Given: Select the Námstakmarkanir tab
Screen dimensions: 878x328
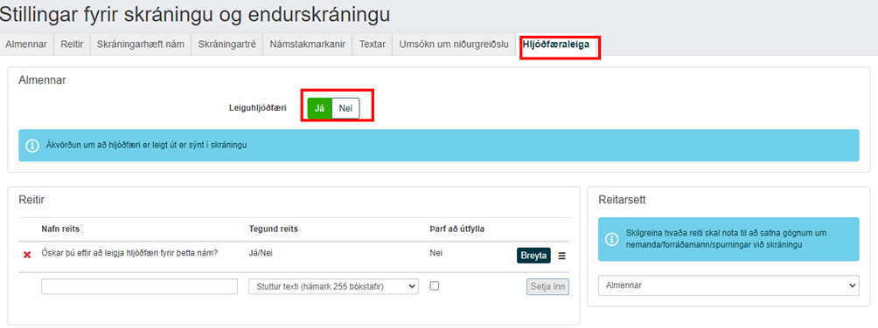Looking at the screenshot, I should pyautogui.click(x=308, y=44).
